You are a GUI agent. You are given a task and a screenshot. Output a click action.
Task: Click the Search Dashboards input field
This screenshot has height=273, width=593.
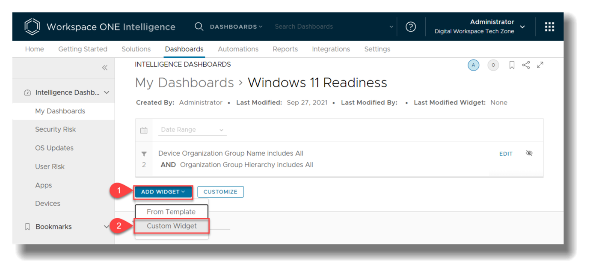[x=329, y=27]
